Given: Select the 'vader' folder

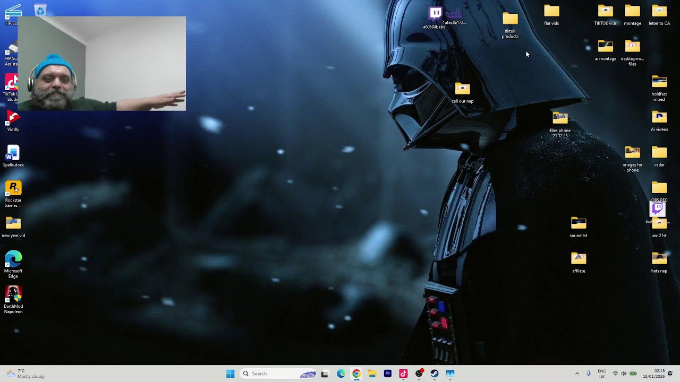Looking at the screenshot, I should tap(659, 157).
